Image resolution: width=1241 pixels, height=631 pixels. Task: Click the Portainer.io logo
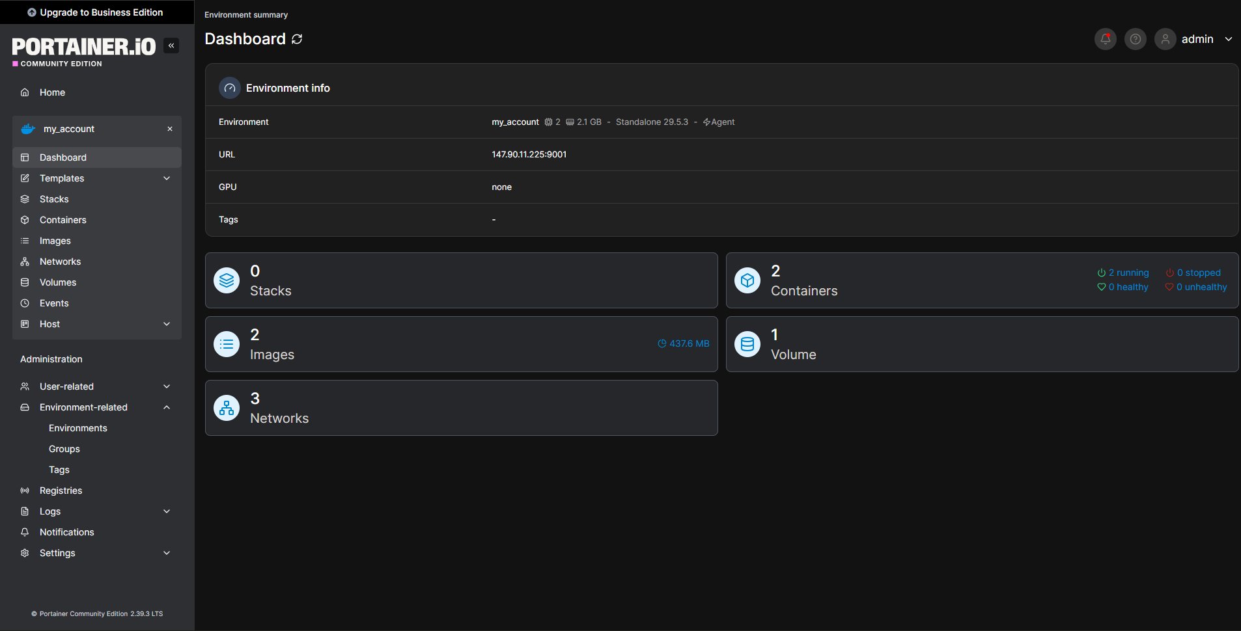tap(84, 51)
